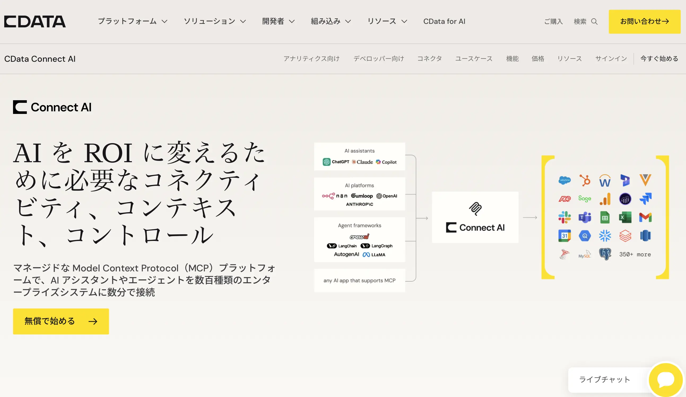Click the red ADP logo
Viewport: 686px width, 397px height.
564,199
